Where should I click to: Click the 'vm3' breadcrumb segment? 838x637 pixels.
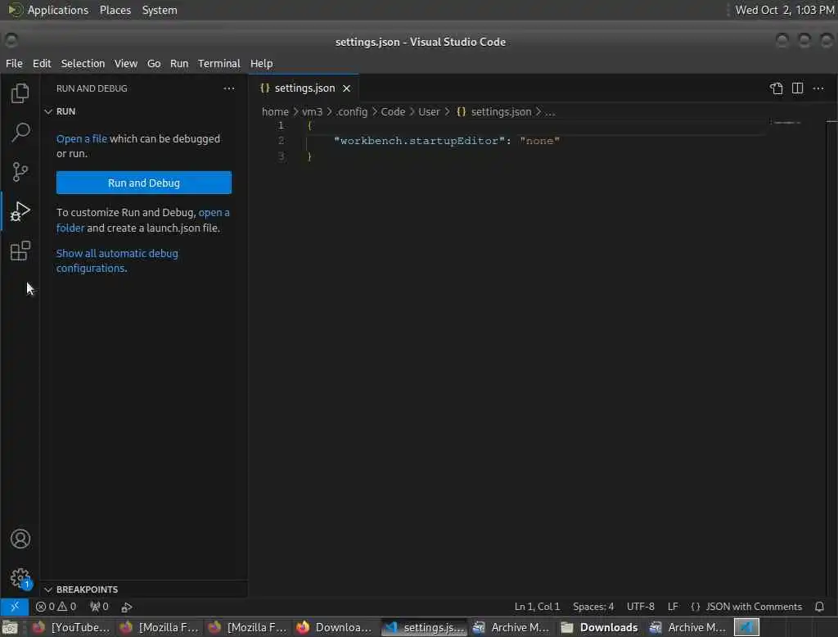point(312,112)
